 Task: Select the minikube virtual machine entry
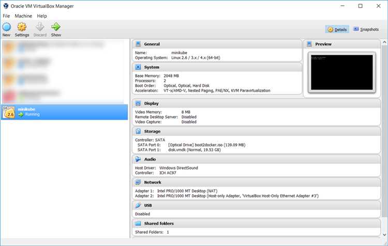pos(64,112)
